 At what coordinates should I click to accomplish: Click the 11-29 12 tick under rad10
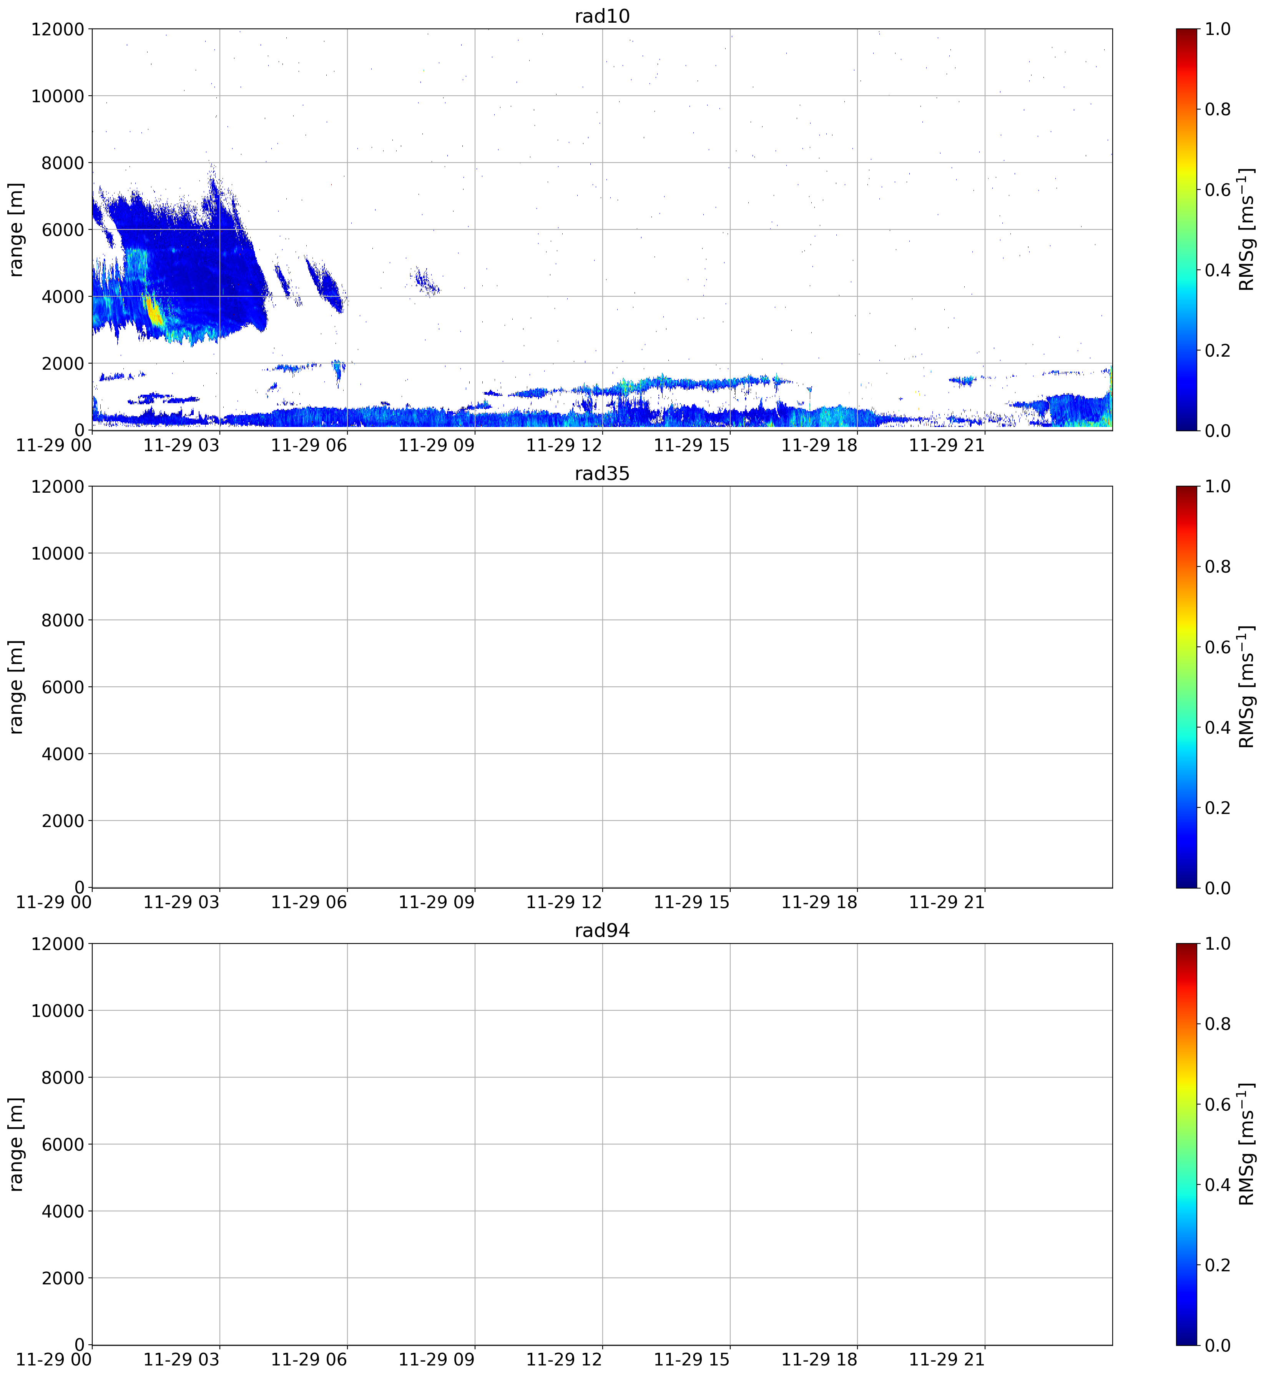pos(564,445)
